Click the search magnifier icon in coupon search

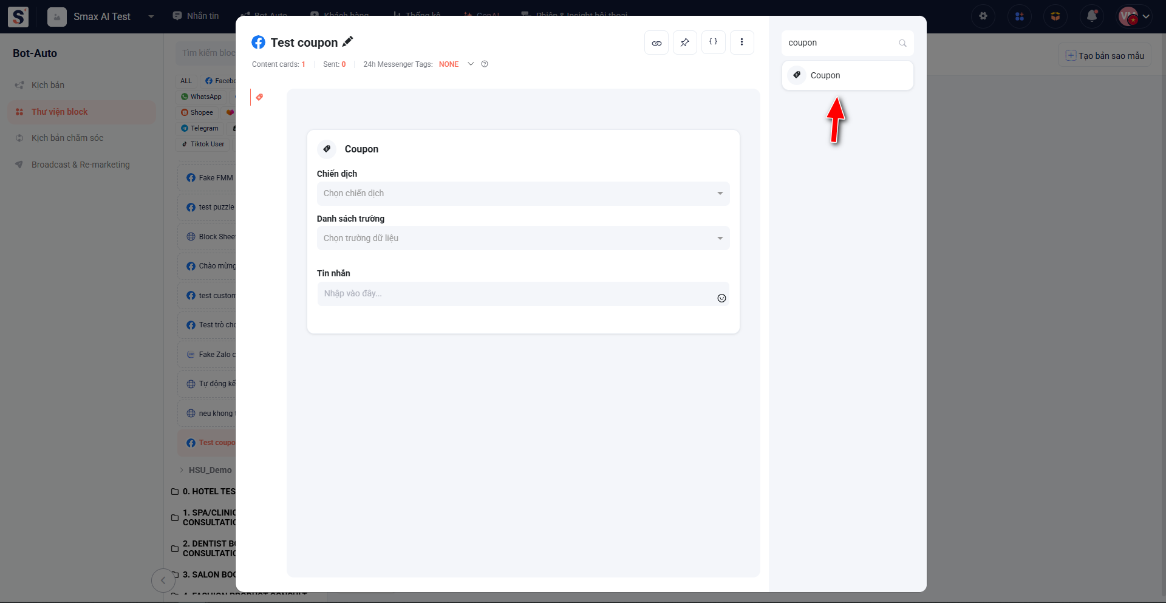pos(902,43)
